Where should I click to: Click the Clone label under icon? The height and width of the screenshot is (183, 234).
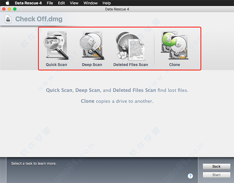coord(174,64)
